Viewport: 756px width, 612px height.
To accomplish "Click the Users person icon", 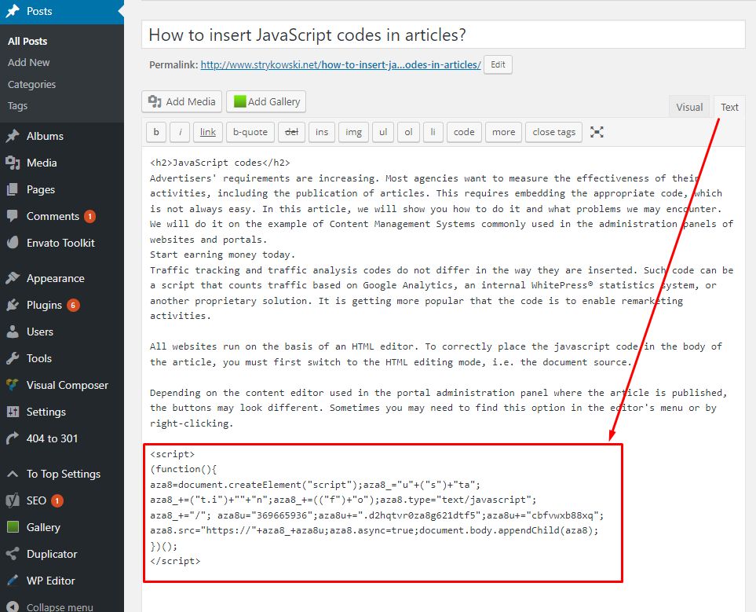I will 13,332.
